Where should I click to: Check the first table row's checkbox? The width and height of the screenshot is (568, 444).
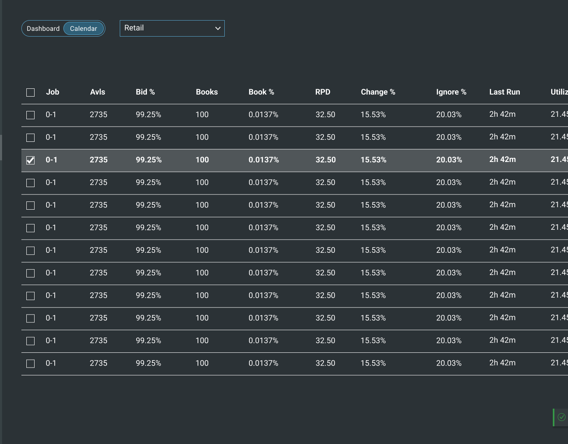pos(30,115)
